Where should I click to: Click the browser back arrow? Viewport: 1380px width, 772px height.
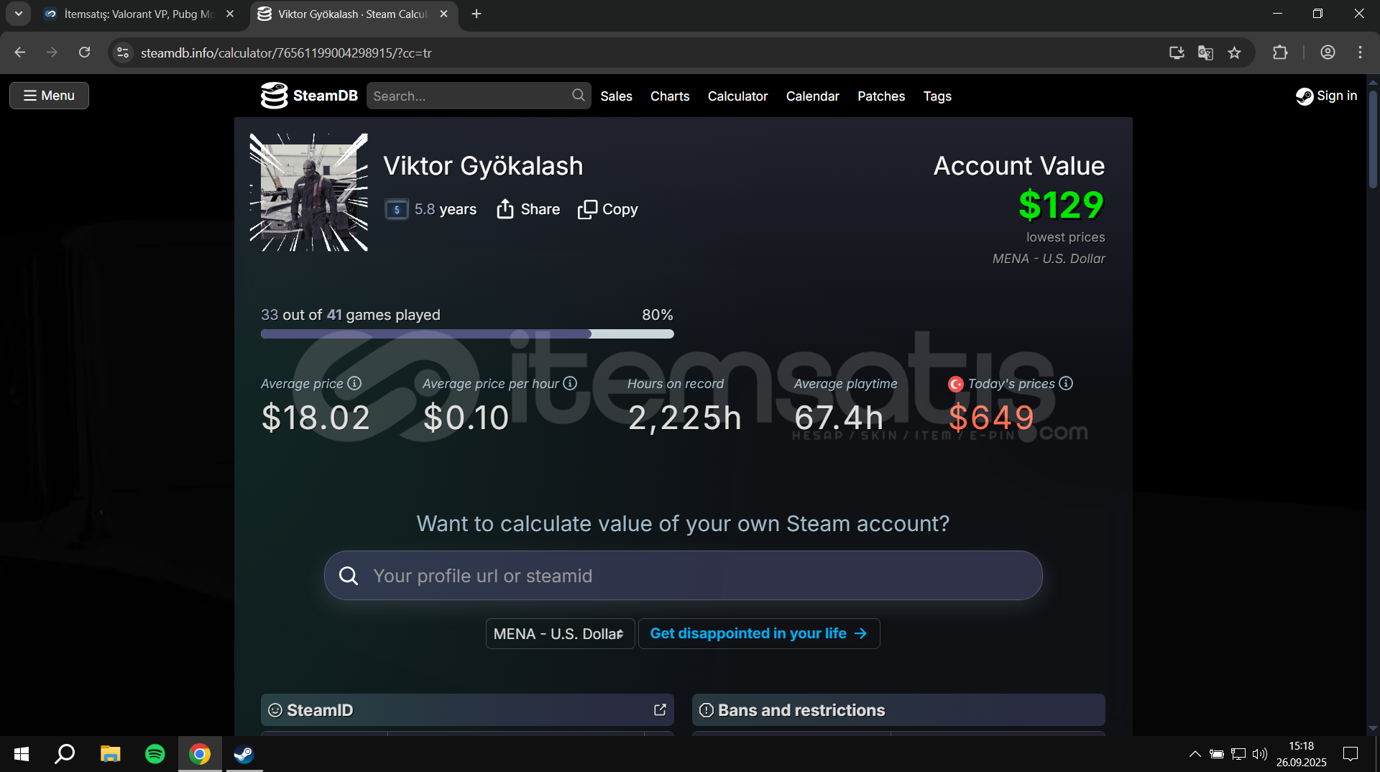point(20,52)
